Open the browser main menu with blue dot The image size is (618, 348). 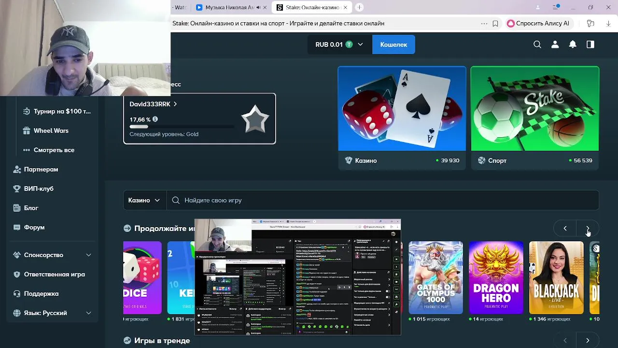click(x=556, y=7)
